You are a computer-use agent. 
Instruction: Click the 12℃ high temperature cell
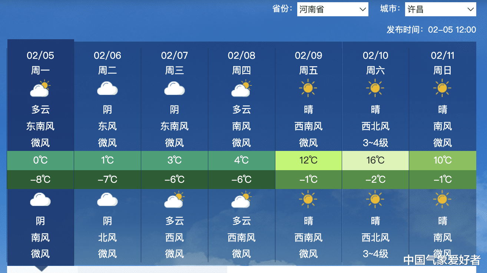pyautogui.click(x=308, y=161)
